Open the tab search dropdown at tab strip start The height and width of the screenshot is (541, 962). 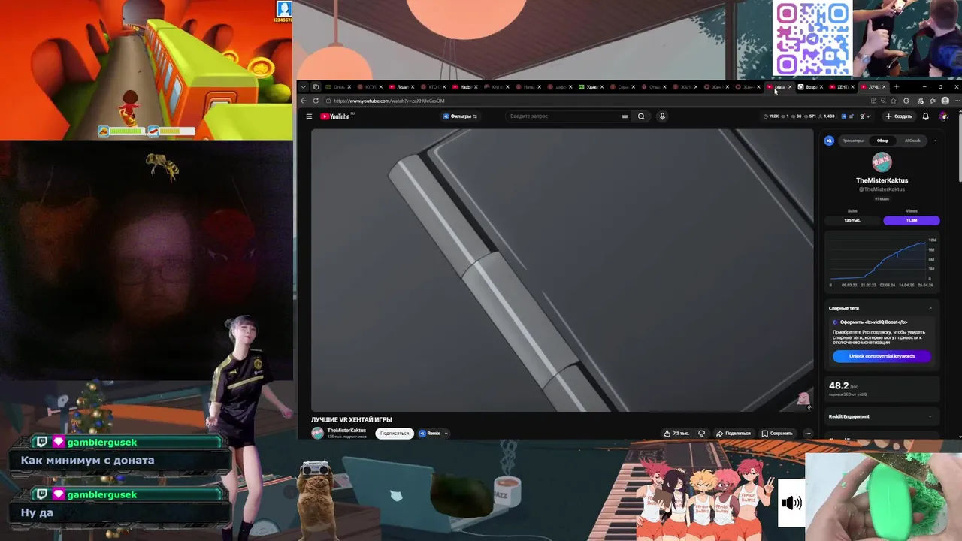tap(304, 87)
